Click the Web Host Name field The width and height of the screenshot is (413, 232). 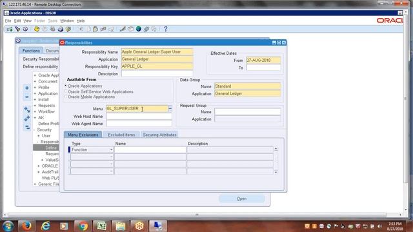tap(139, 116)
